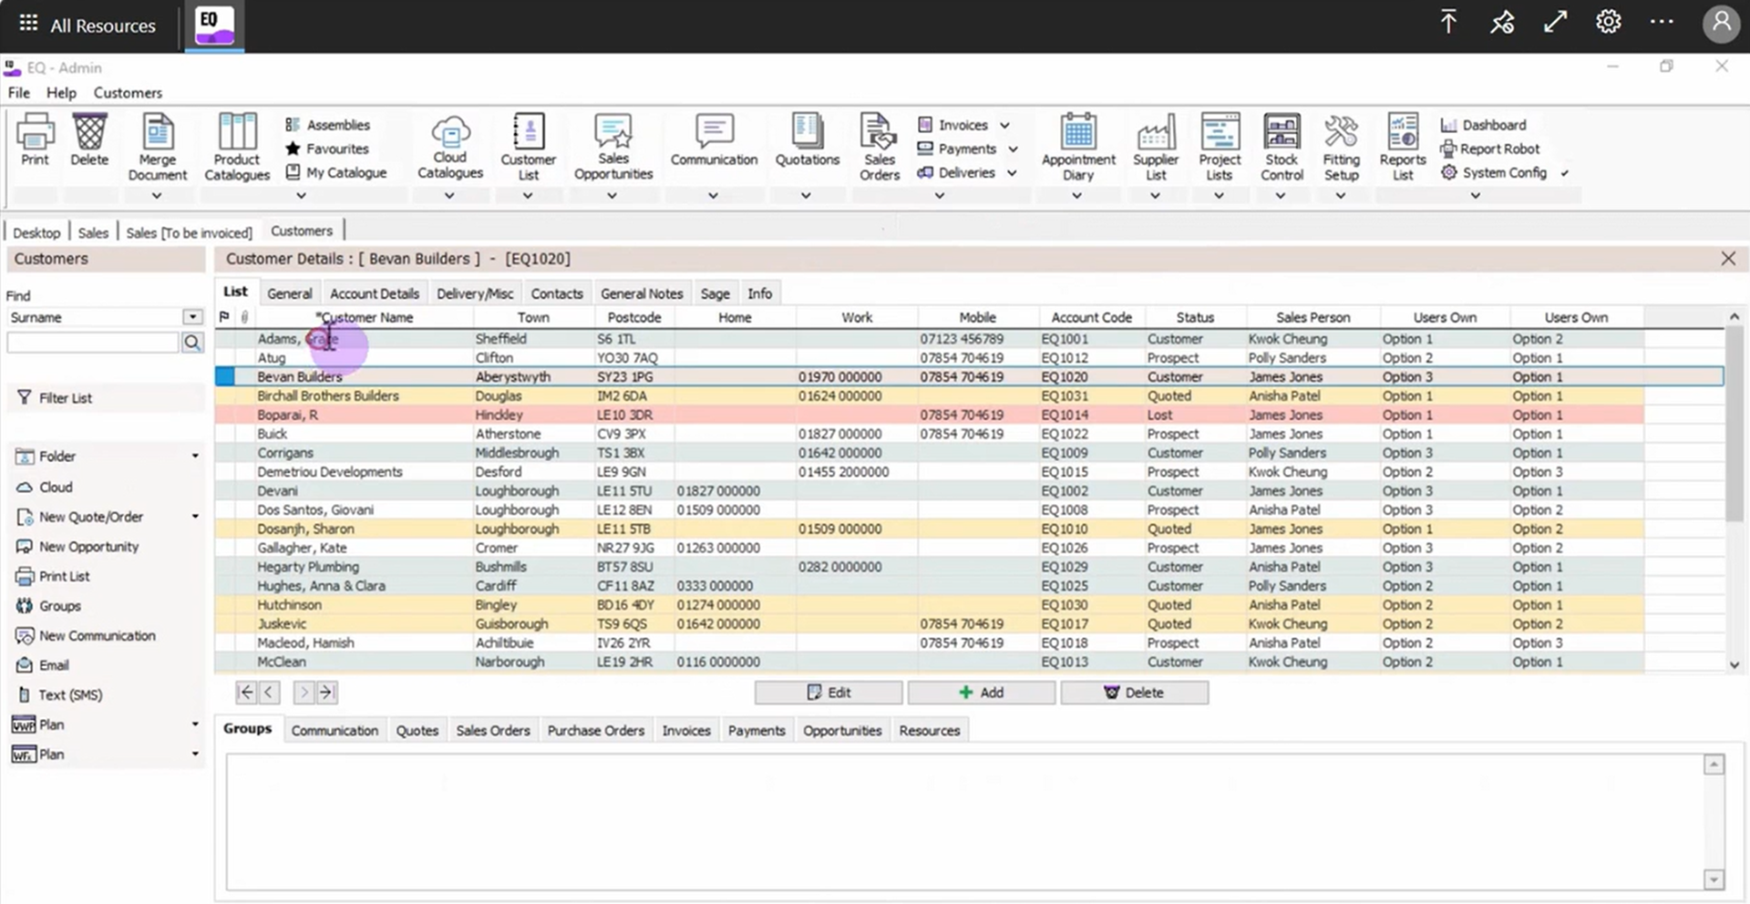The image size is (1750, 904).
Task: Open the Customers menu
Action: pyautogui.click(x=128, y=93)
